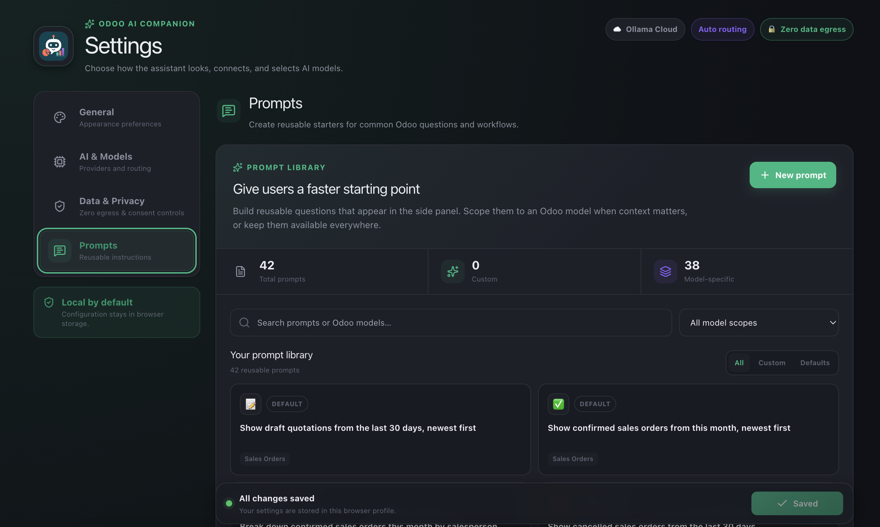Click the Auto routing badge
The height and width of the screenshot is (527, 880).
point(722,29)
